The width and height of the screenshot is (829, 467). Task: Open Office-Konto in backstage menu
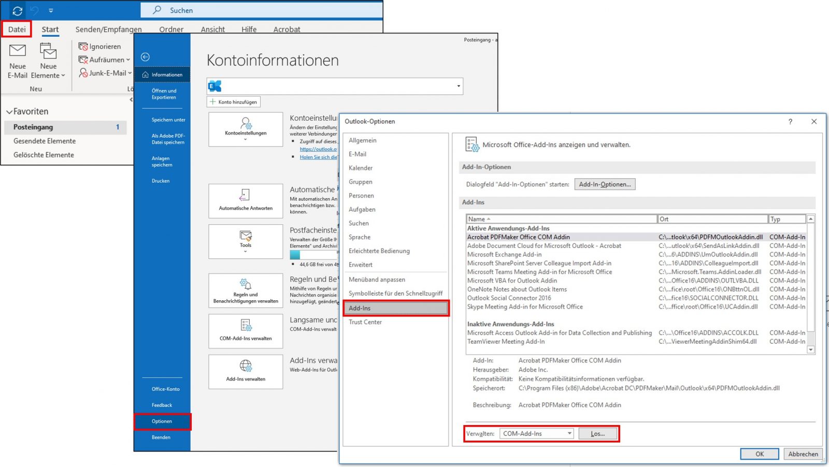[166, 389]
